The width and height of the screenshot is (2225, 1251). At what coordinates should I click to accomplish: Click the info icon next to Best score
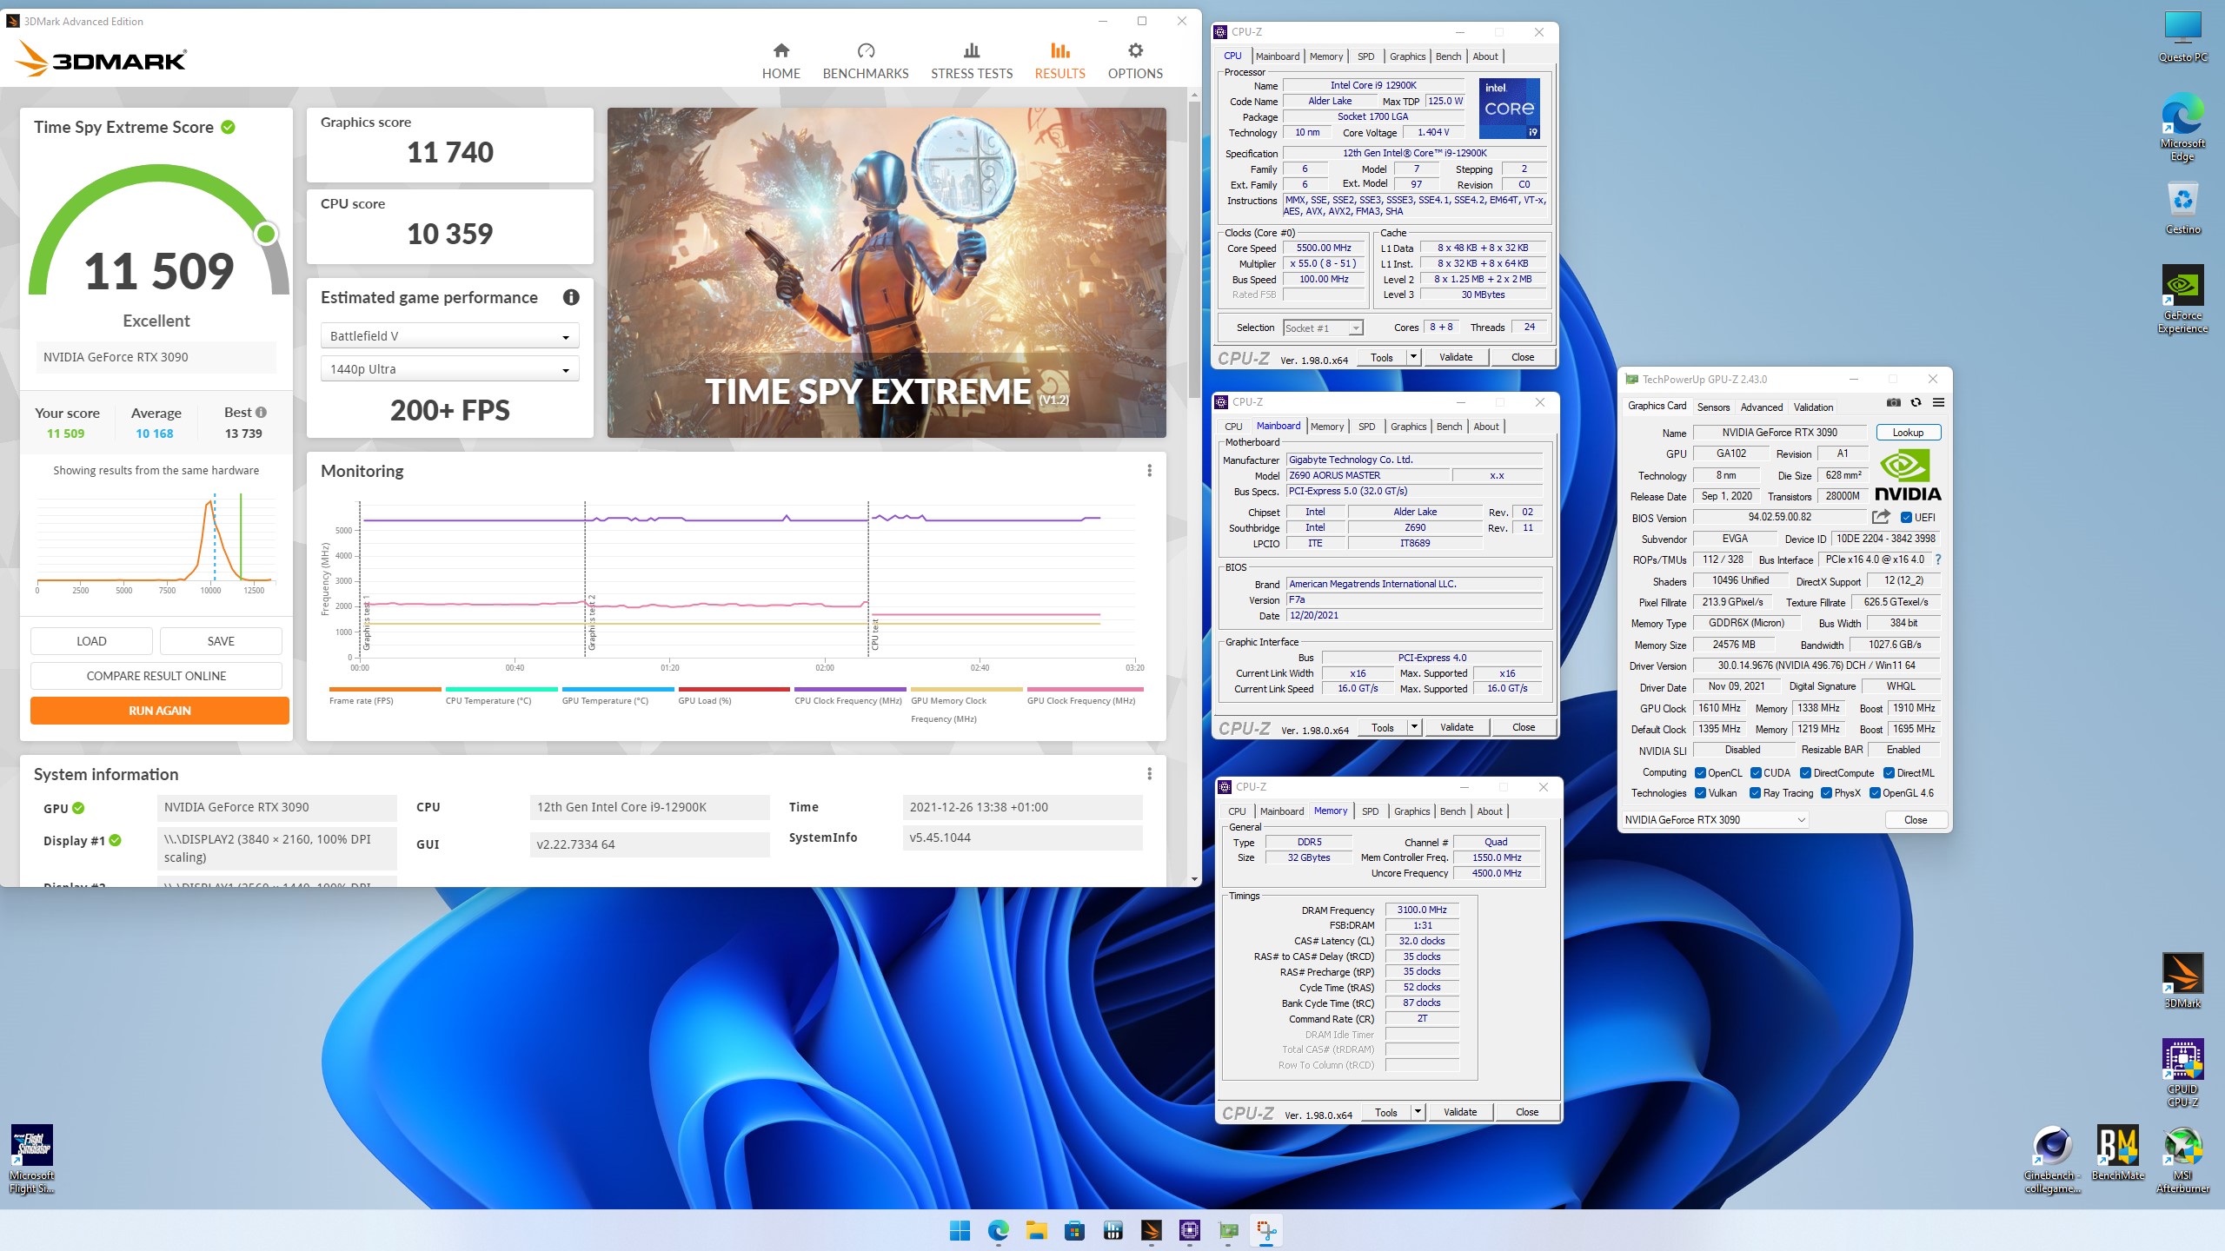click(261, 413)
